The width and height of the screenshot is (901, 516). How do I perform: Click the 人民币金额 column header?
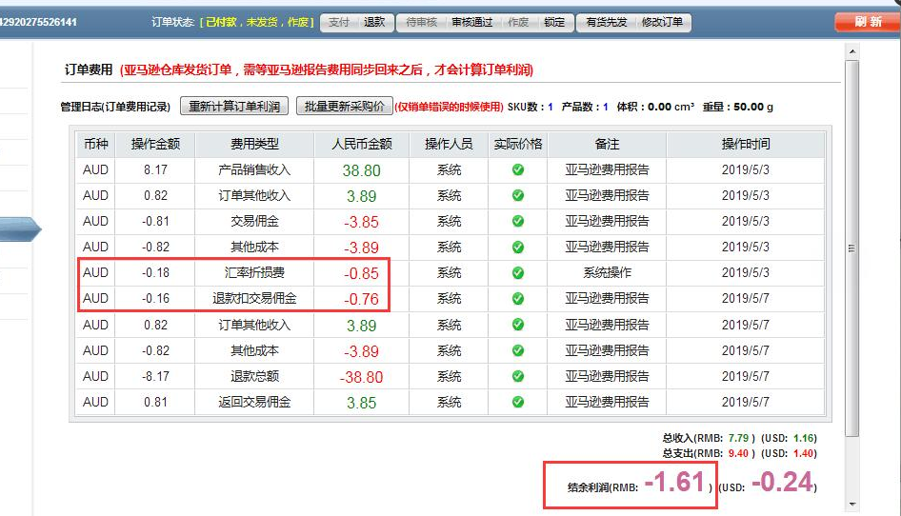(361, 144)
